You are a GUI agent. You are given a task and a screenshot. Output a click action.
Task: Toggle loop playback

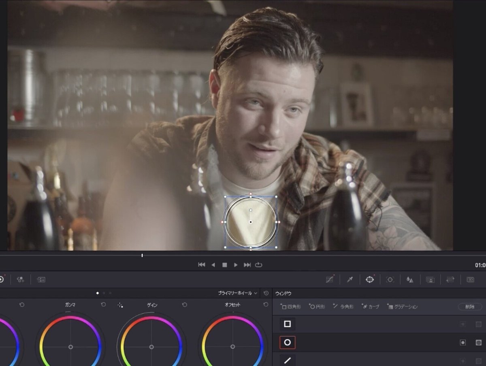tap(259, 265)
